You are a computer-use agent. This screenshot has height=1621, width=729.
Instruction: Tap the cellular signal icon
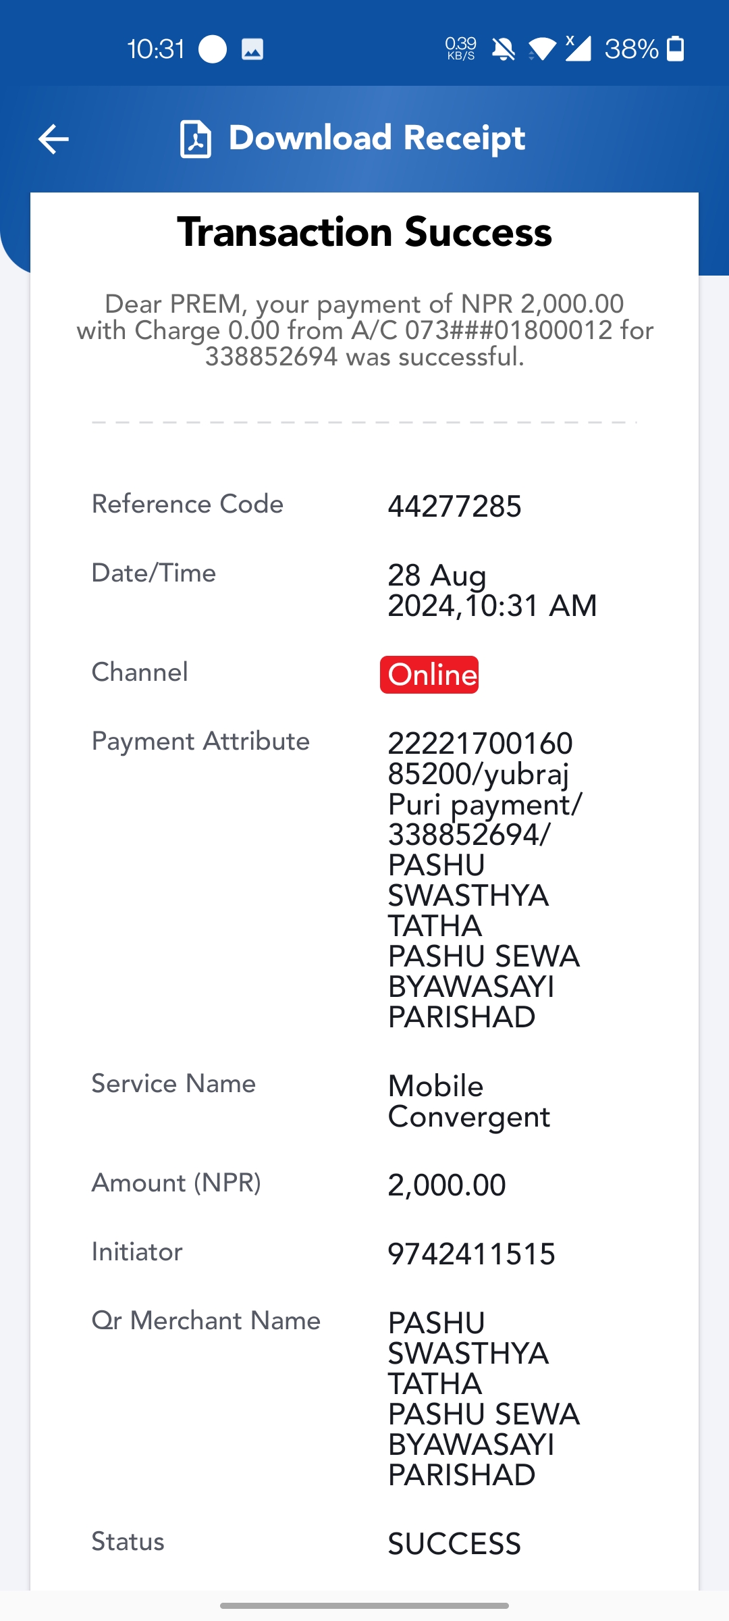click(x=578, y=48)
